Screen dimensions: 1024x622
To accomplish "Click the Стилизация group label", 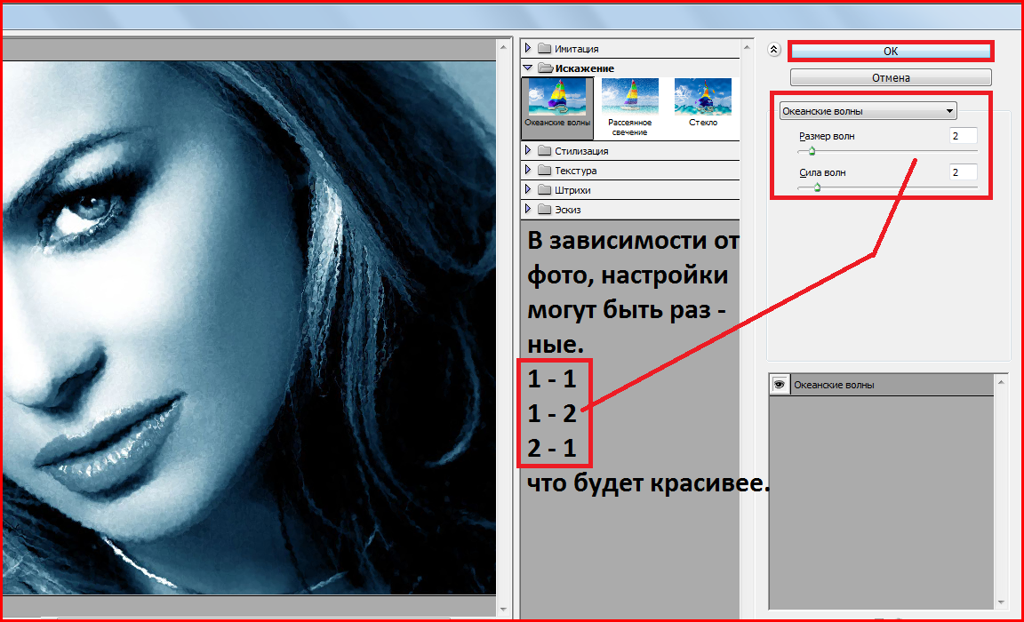I will click(x=581, y=151).
